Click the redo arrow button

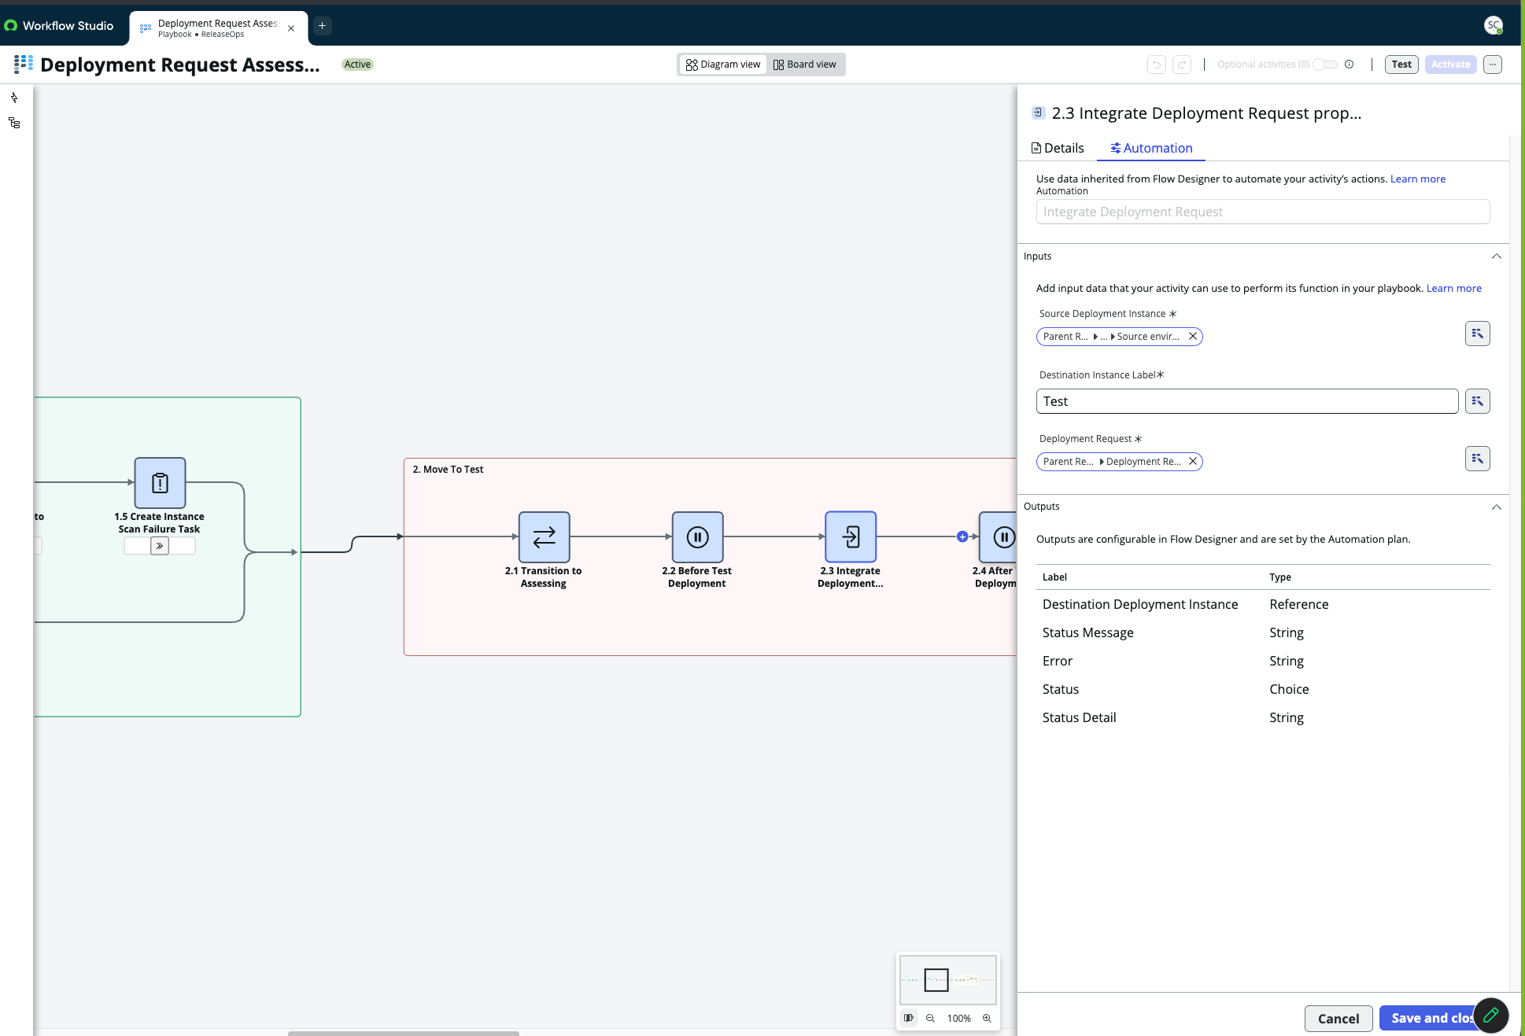point(1181,65)
